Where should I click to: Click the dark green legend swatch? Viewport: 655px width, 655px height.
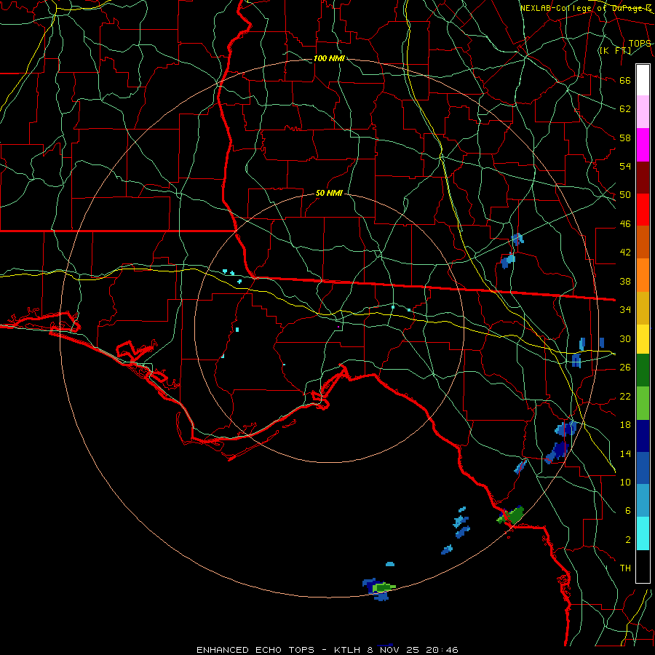643,370
